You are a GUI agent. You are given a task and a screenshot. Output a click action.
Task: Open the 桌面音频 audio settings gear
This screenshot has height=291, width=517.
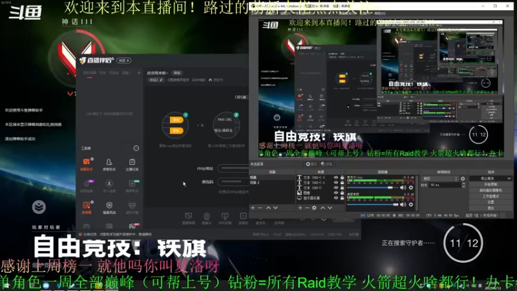click(x=411, y=204)
